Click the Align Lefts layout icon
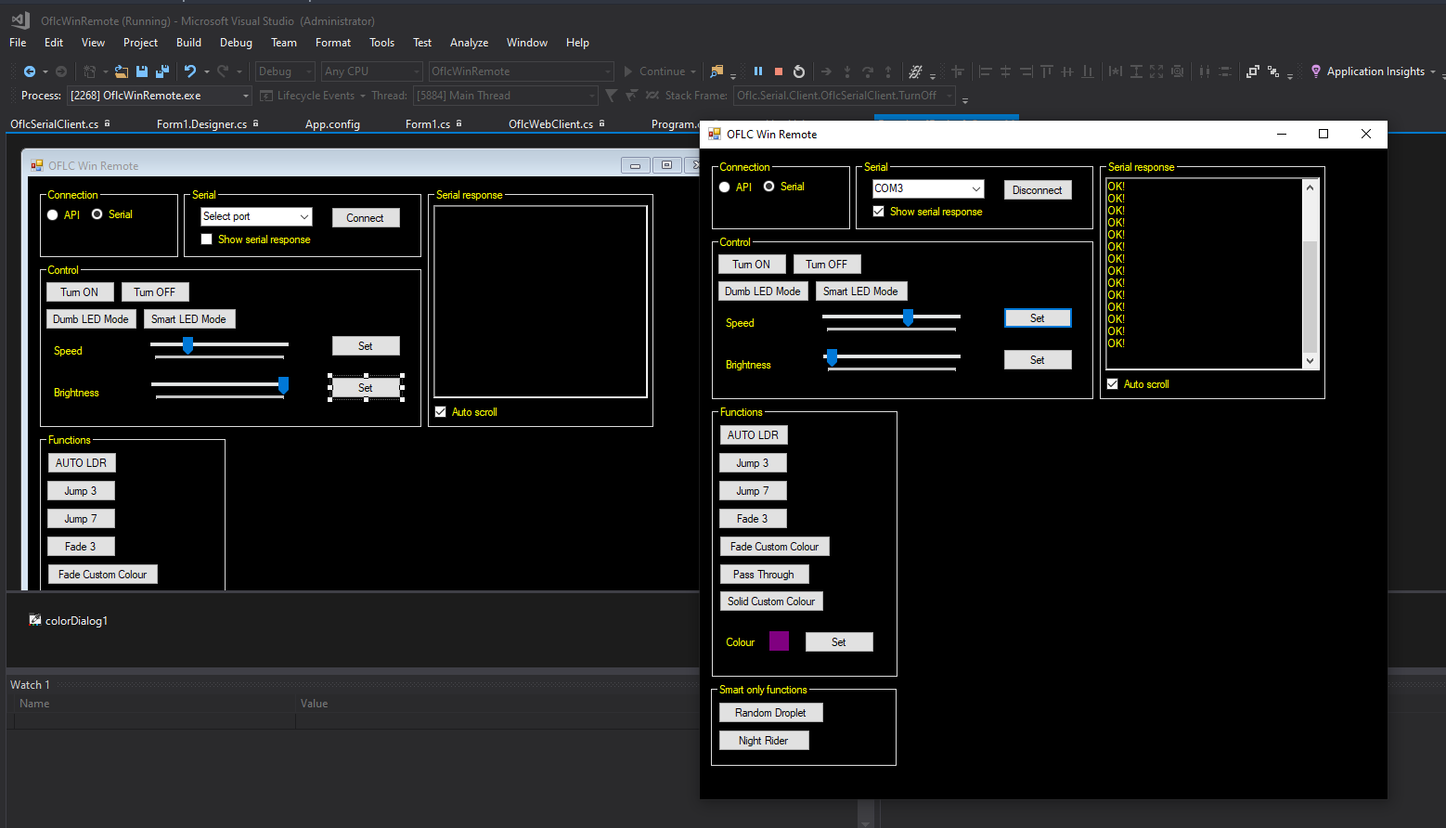1446x828 pixels. point(986,71)
